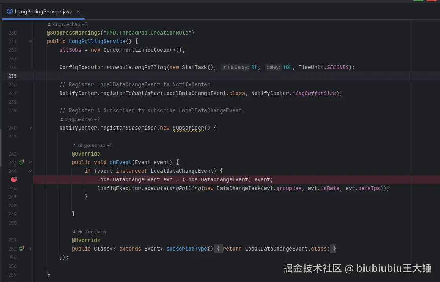
Task: Click the closing folded brace after LocalDataChangeEvent.class;
Action: pyautogui.click(x=333, y=249)
